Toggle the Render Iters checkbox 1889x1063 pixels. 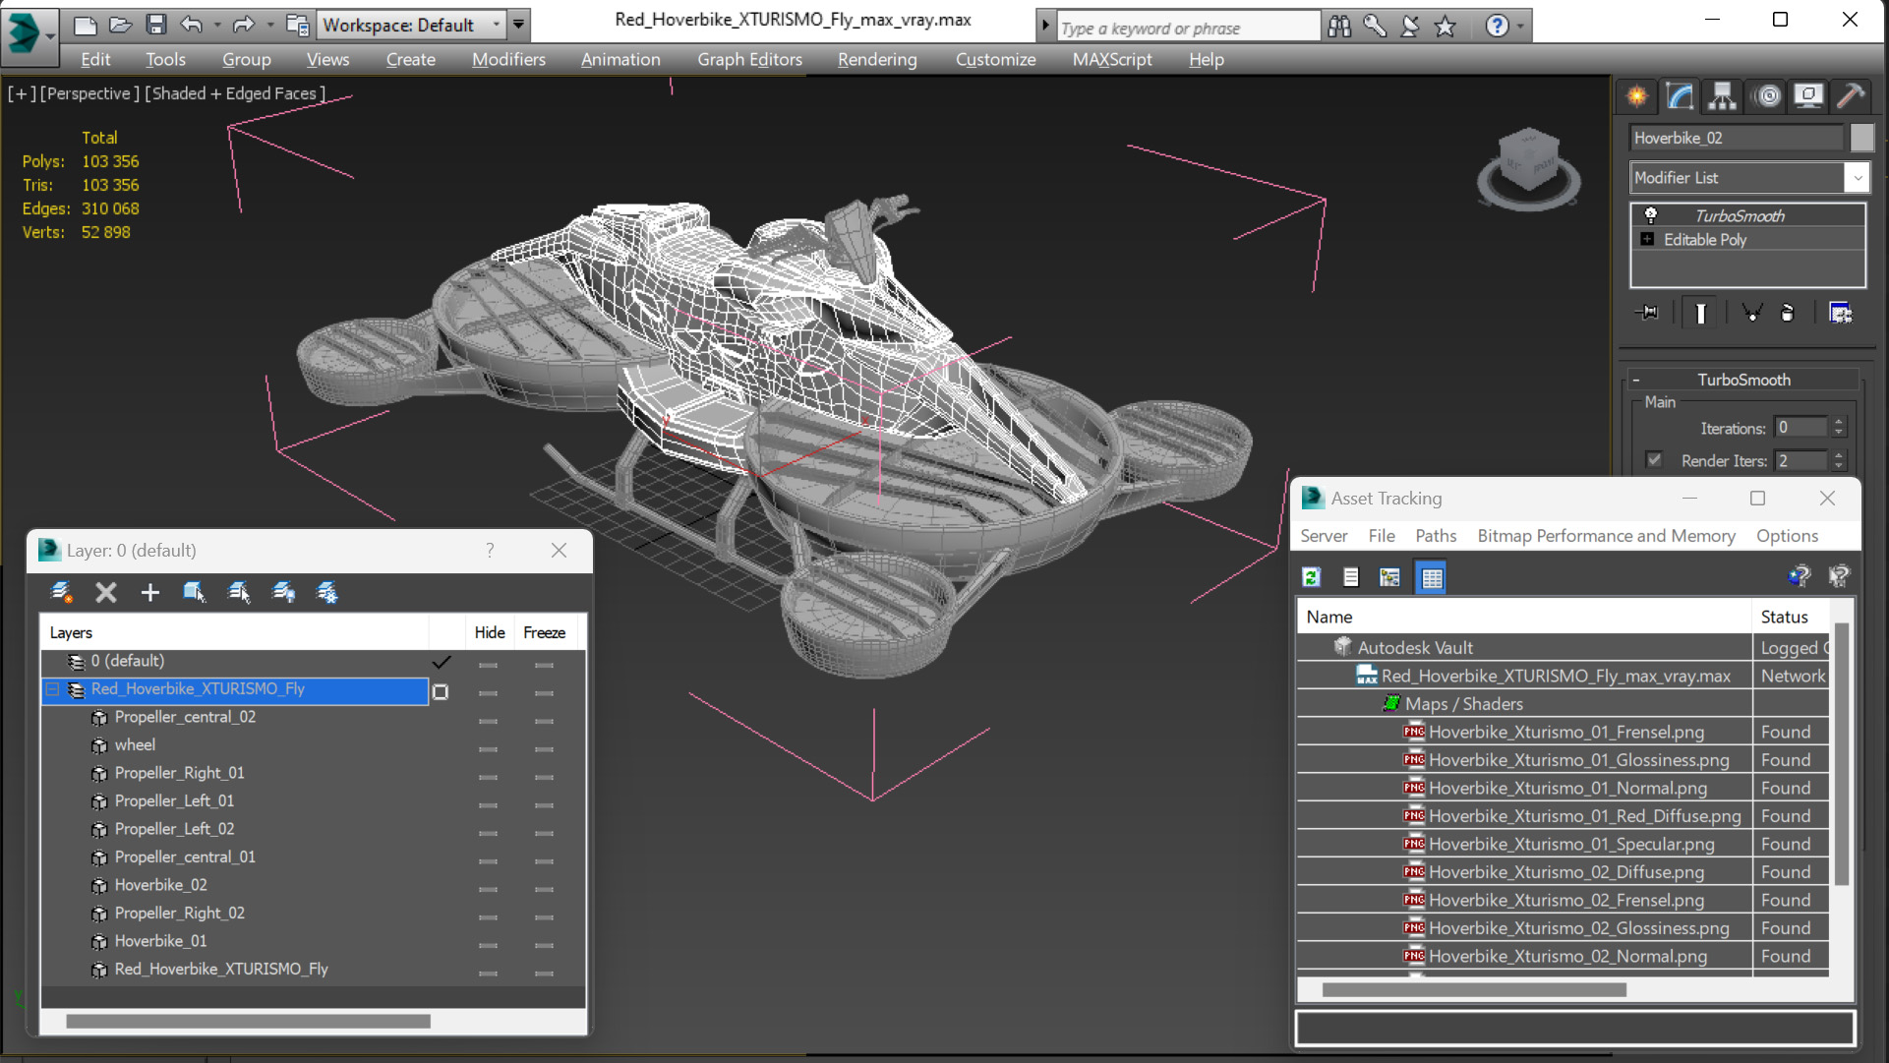(x=1654, y=459)
